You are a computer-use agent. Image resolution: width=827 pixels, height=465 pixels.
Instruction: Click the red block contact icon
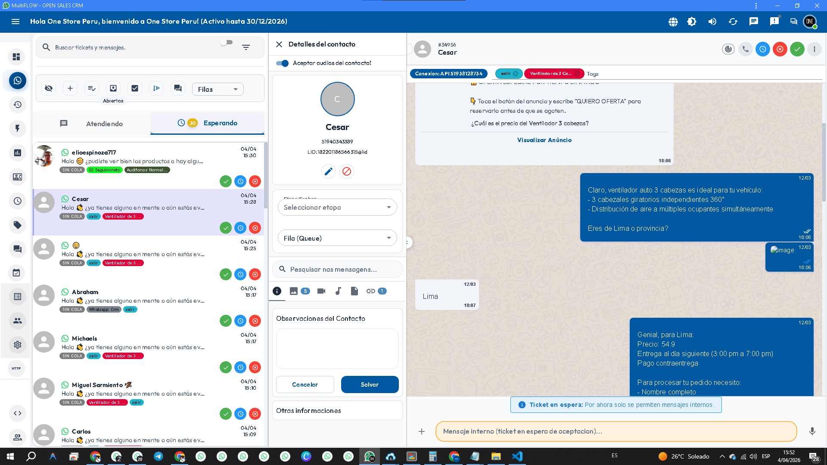347,171
